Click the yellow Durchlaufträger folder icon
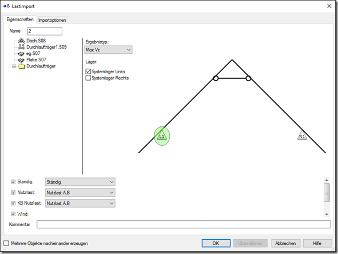This screenshot has width=338, height=254. click(x=21, y=66)
